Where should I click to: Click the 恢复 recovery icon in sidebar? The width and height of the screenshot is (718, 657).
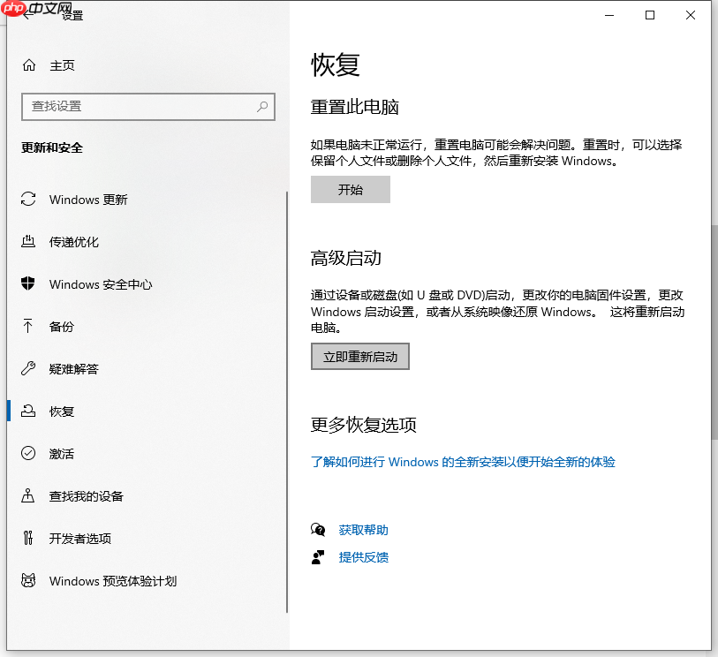pyautogui.click(x=28, y=411)
